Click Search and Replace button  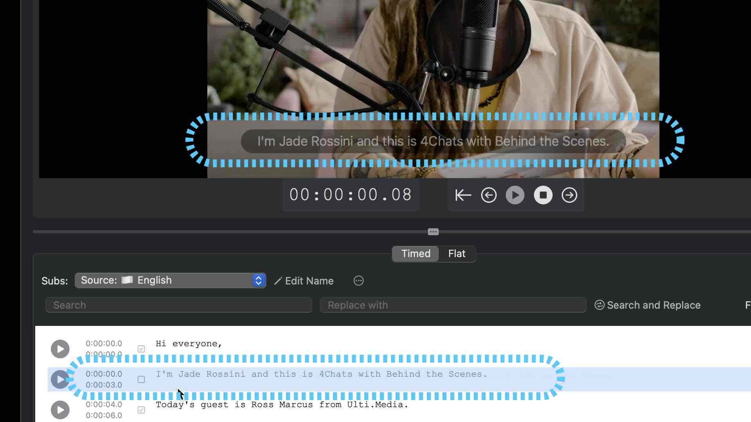tap(648, 305)
